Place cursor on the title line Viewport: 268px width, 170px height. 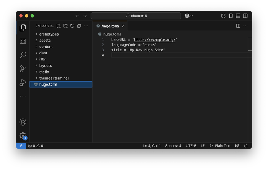coord(138,50)
